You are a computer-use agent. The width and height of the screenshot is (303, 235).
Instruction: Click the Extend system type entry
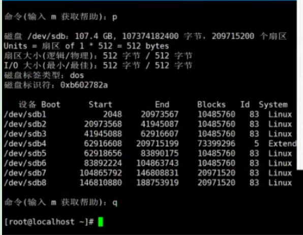point(282,144)
